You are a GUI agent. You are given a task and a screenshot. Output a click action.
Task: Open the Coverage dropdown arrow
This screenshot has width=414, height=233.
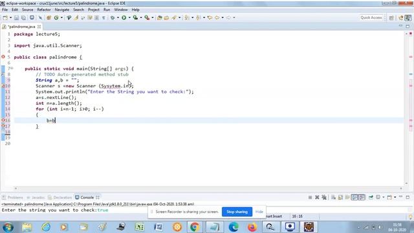click(x=141, y=17)
